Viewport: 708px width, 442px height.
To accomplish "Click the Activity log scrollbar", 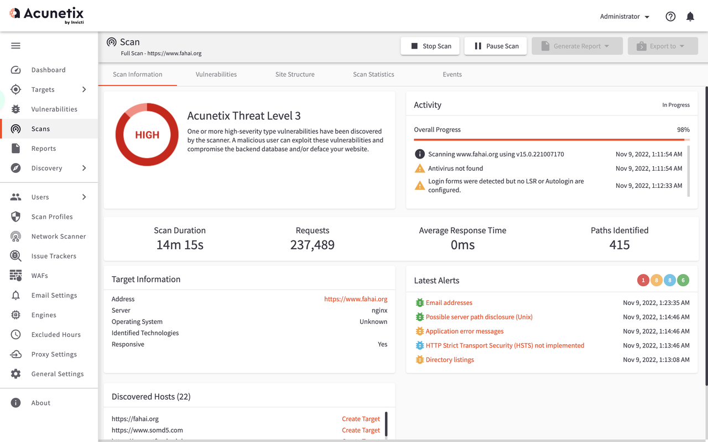I will click(689, 171).
